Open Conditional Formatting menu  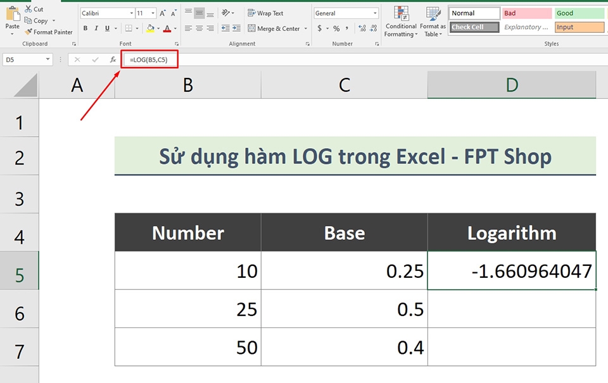(401, 22)
